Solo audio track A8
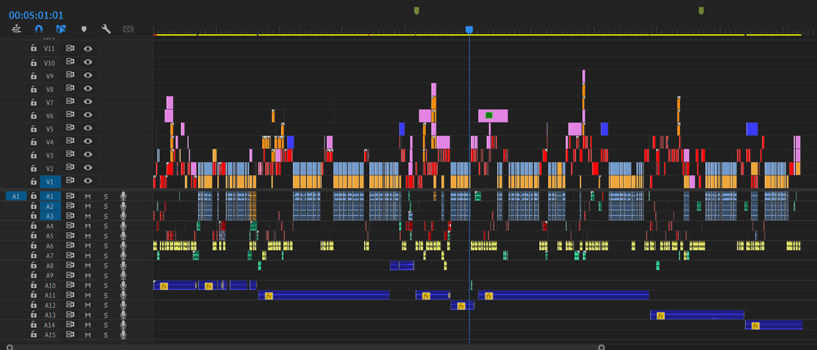Viewport: 817px width, 350px height. coord(106,266)
